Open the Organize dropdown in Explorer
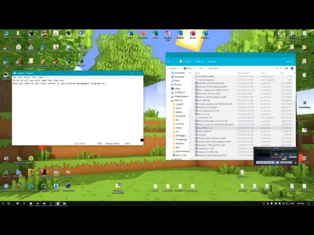This screenshot has width=314, height=235. [174, 68]
